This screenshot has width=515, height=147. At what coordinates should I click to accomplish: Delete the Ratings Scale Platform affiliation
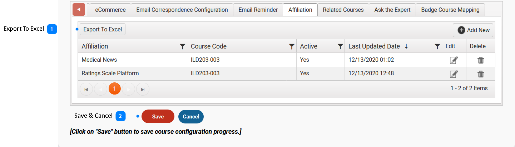[x=481, y=74]
